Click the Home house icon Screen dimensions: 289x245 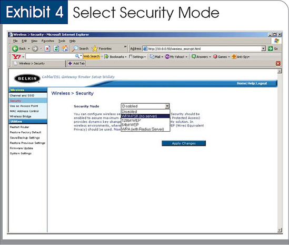[65, 48]
